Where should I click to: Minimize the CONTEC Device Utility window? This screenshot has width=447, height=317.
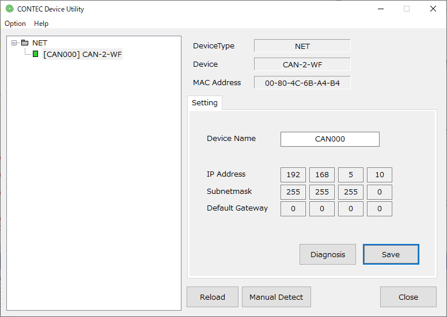tap(380, 9)
